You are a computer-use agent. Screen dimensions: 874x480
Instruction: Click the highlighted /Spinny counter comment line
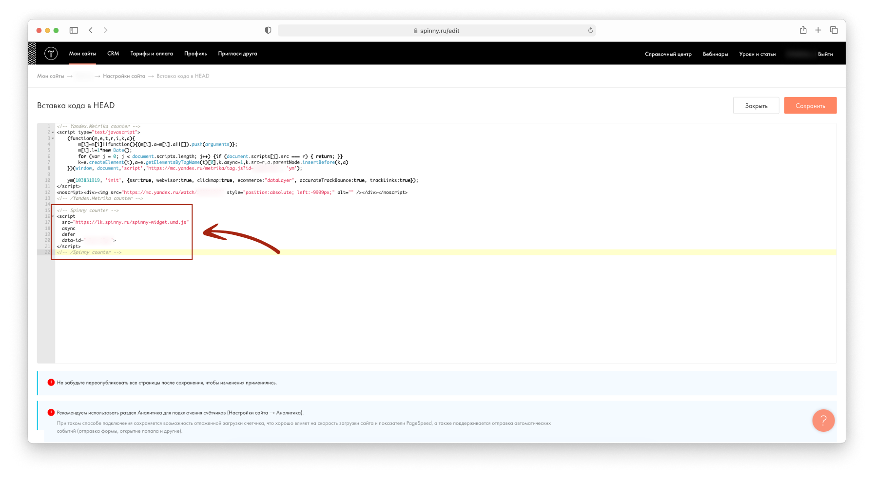[89, 252]
